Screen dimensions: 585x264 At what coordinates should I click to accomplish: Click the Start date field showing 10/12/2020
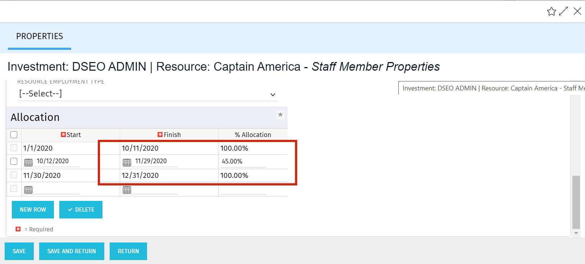tap(57, 161)
